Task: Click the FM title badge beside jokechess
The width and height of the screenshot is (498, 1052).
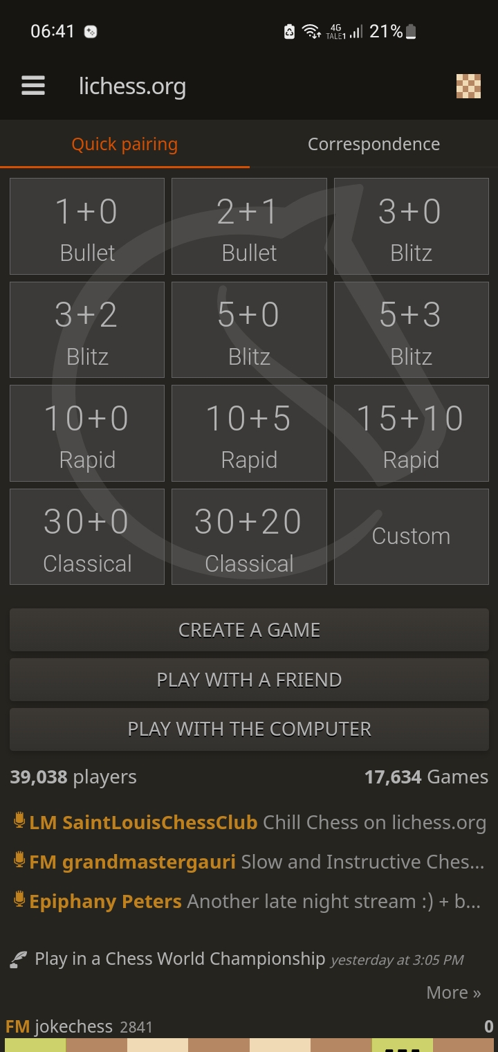Action: click(x=19, y=1026)
